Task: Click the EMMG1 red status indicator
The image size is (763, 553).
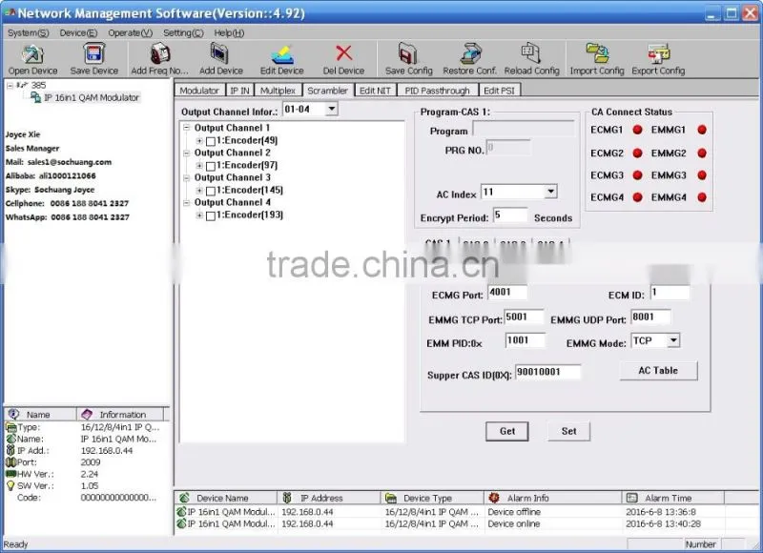Action: 702,130
